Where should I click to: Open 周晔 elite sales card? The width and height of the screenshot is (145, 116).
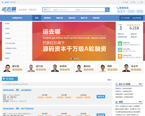pos(108,68)
